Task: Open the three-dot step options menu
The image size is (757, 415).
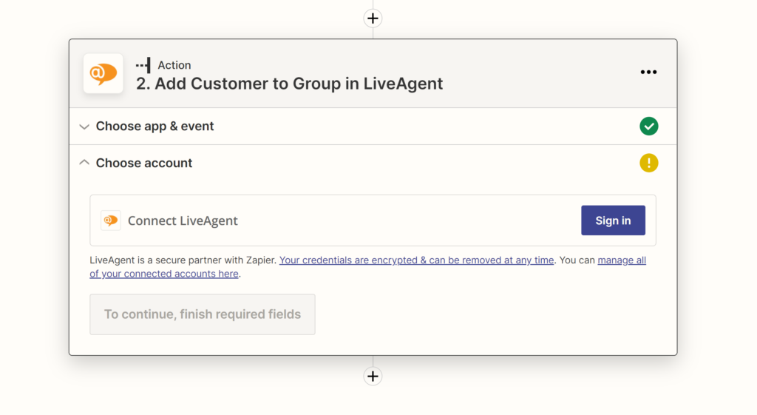Action: [x=648, y=72]
